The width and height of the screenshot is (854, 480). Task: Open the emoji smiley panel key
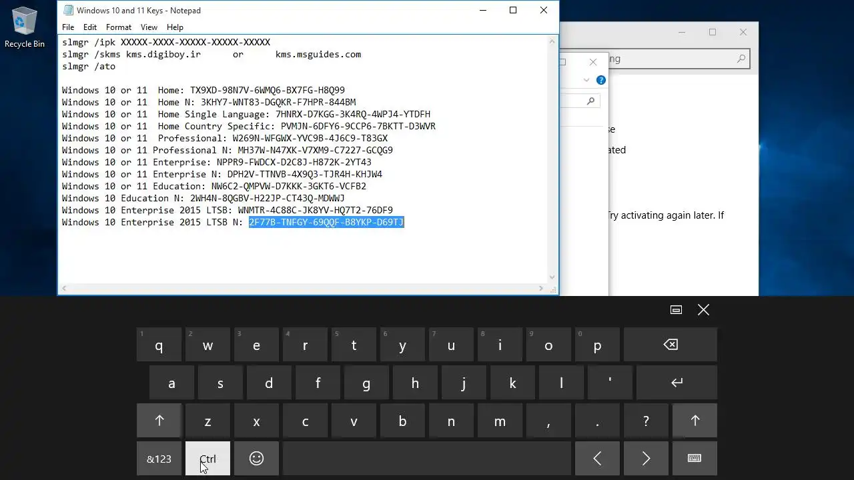pyautogui.click(x=256, y=459)
